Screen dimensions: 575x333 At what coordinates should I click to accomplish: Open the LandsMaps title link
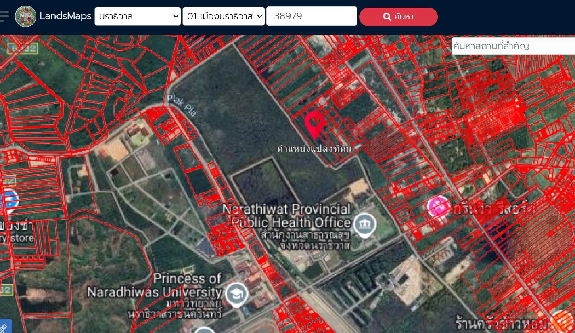click(65, 16)
